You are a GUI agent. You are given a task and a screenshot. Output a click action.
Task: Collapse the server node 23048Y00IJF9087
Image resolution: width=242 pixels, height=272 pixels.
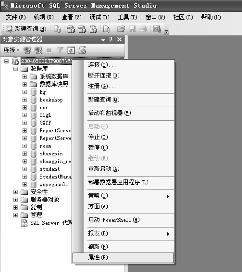click(7, 61)
